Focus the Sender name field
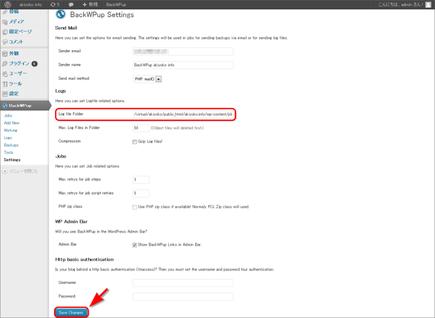This screenshot has height=318, width=435. 183,65
